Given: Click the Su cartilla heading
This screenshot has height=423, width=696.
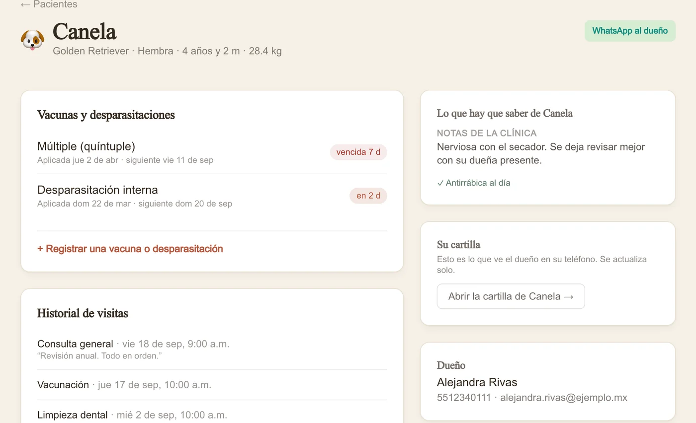Looking at the screenshot, I should [458, 245].
